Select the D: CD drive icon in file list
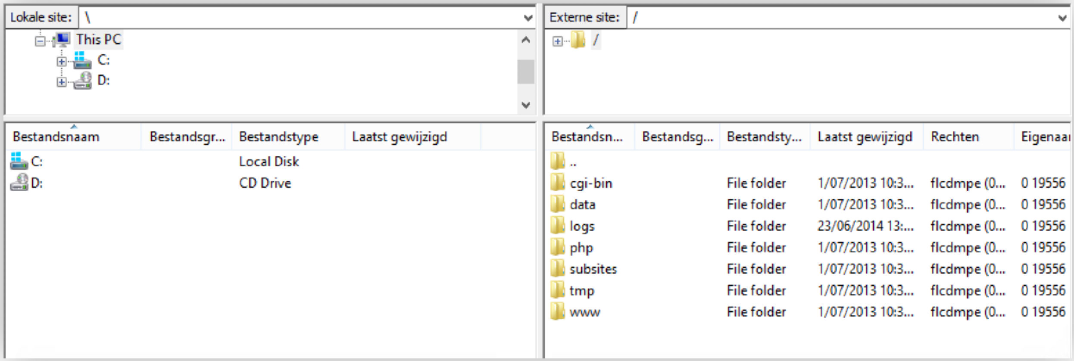The height and width of the screenshot is (361, 1074). click(19, 183)
